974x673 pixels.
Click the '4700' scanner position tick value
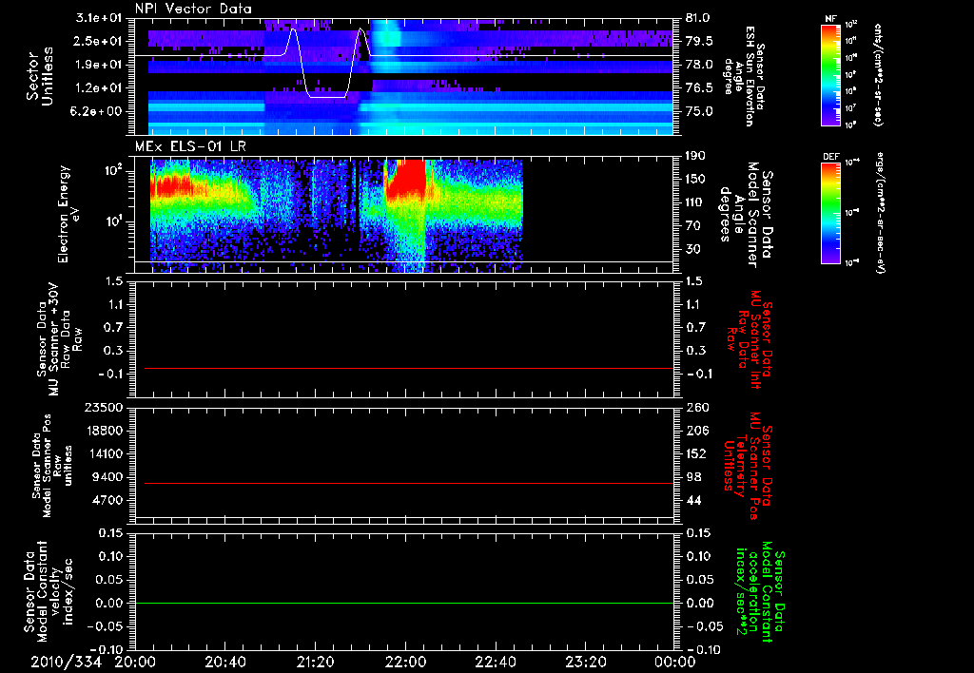pos(109,500)
